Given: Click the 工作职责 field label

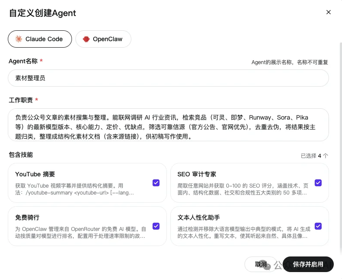Looking at the screenshot, I should (21, 100).
